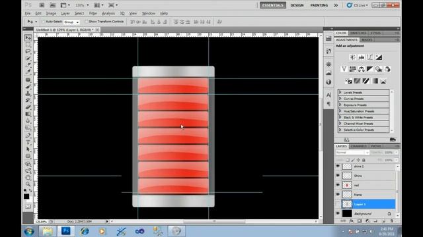The width and height of the screenshot is (423, 237).
Task: Expand Curves Presets
Action: 340,98
